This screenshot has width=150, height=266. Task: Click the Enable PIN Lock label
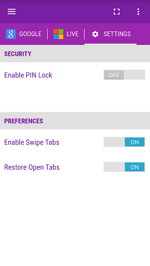28,75
